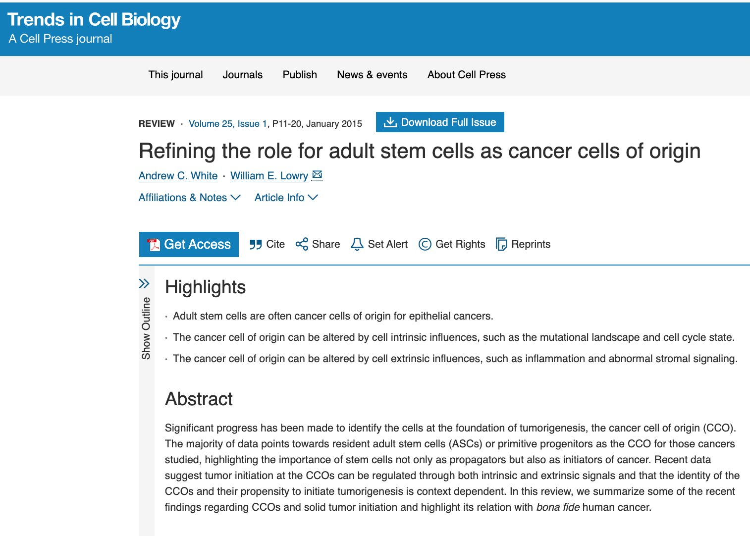Open the About Cell Press menu
750x536 pixels.
coord(466,75)
